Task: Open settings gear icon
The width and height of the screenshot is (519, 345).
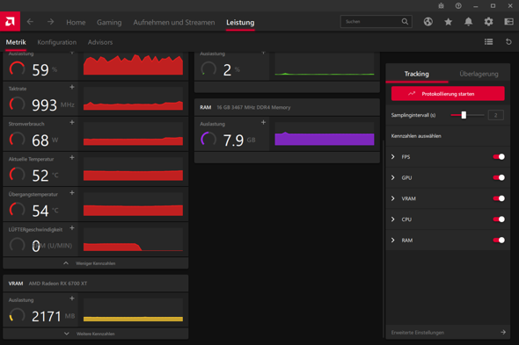Action: coord(488,22)
